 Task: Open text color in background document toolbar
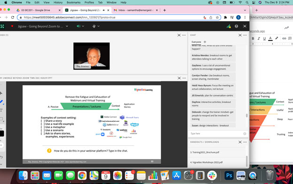(270, 39)
